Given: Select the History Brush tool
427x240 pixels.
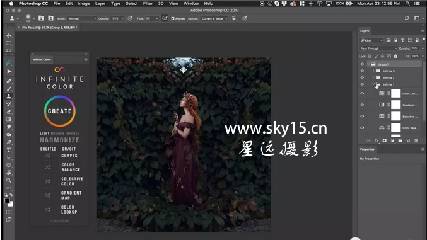Looking at the screenshot, I should tap(9, 104).
